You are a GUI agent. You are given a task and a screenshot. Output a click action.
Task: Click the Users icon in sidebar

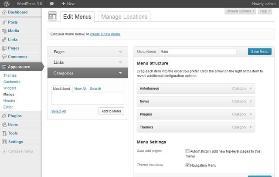[x=4, y=125]
